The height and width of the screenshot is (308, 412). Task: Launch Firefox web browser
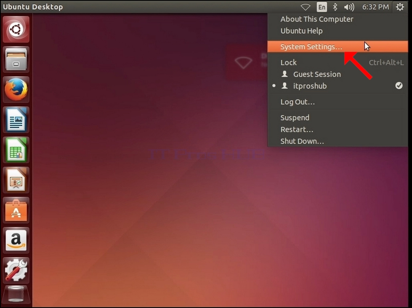tap(16, 89)
